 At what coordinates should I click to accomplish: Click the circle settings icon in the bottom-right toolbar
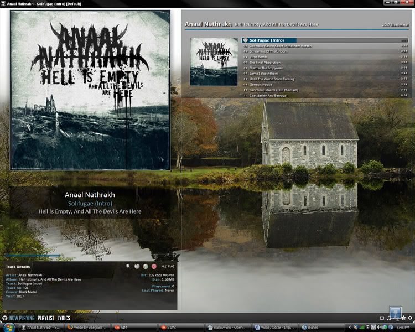410,318
